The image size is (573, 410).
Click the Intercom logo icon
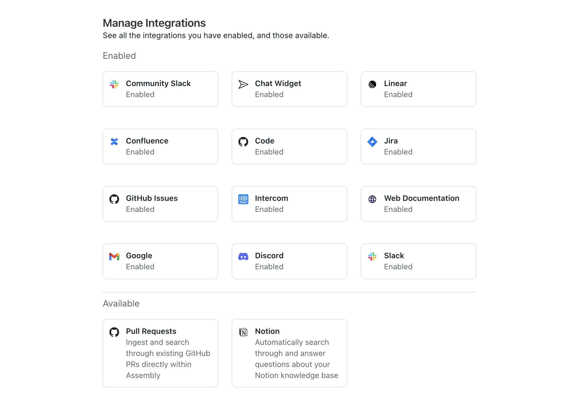[243, 199]
